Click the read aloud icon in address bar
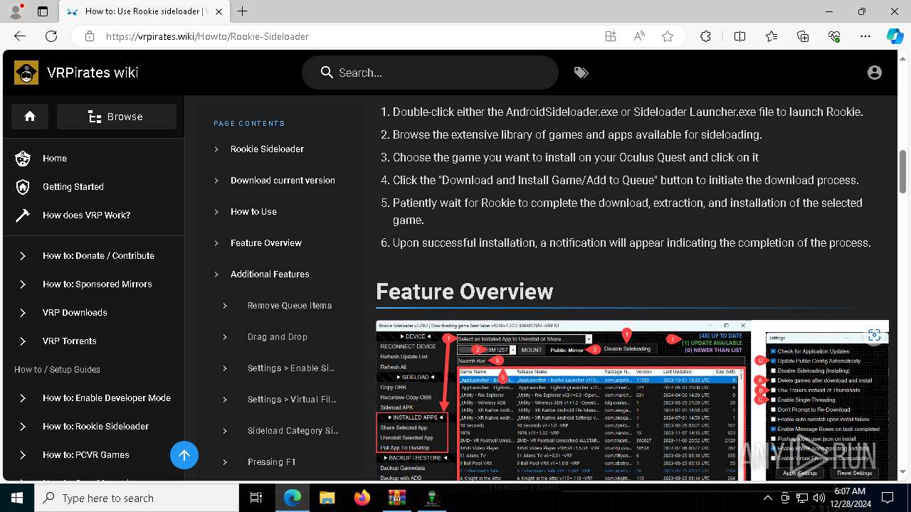 tap(639, 36)
